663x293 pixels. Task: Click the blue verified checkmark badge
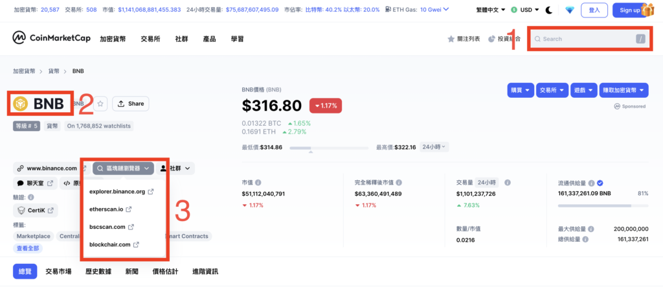pyautogui.click(x=600, y=183)
